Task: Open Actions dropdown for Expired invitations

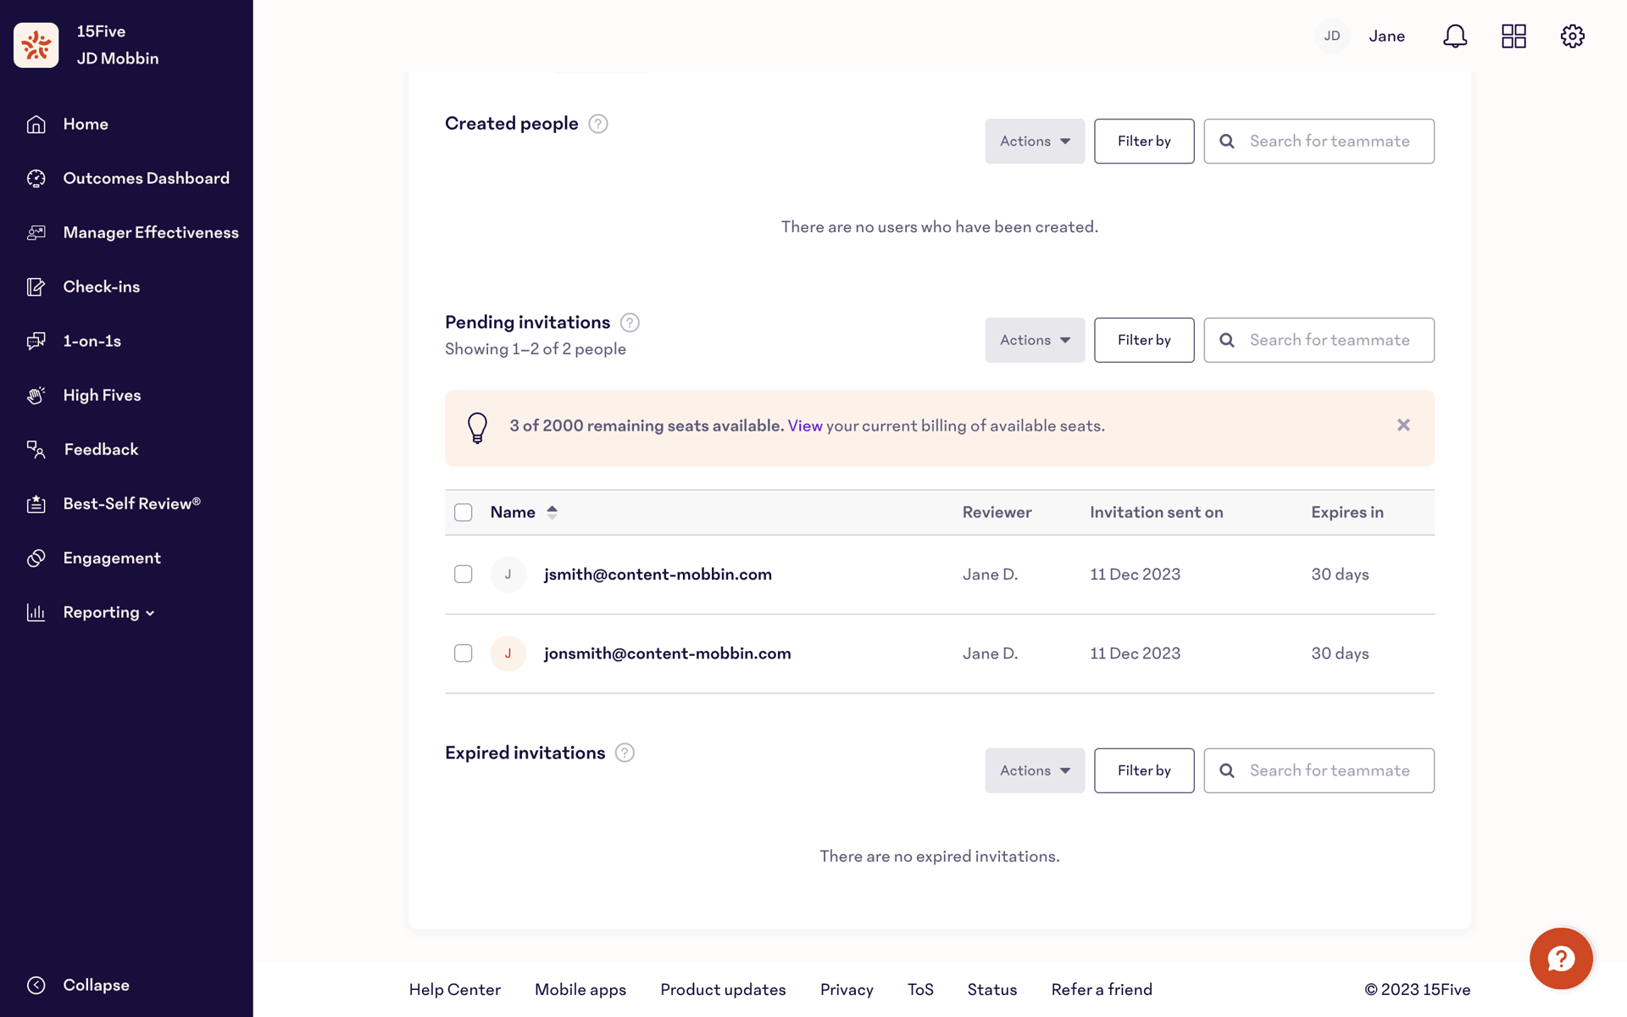Action: point(1035,770)
